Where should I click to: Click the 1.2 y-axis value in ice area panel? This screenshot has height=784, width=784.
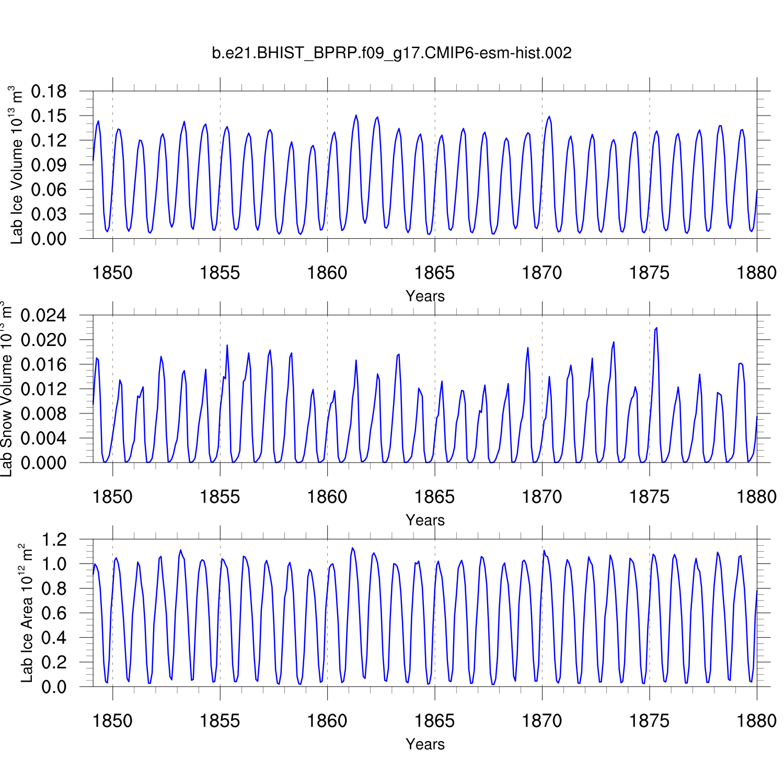click(54, 539)
